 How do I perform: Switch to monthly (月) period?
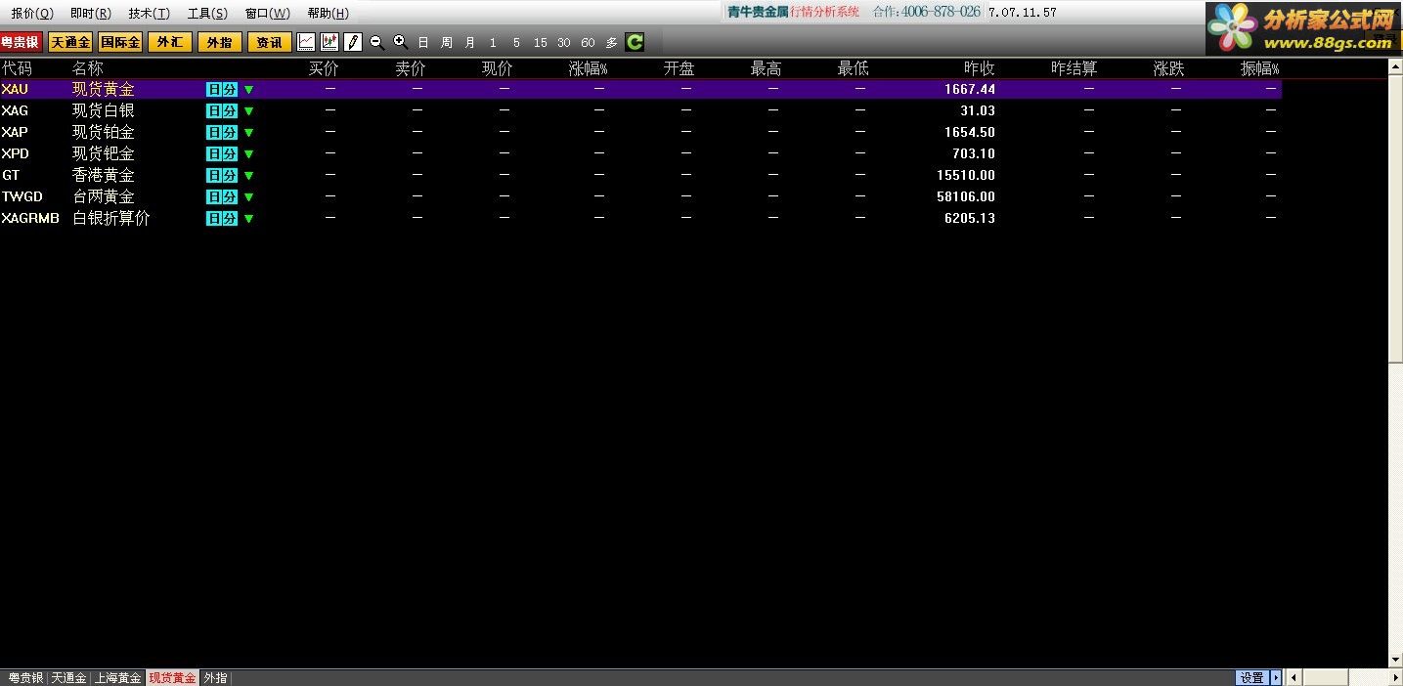click(x=470, y=43)
